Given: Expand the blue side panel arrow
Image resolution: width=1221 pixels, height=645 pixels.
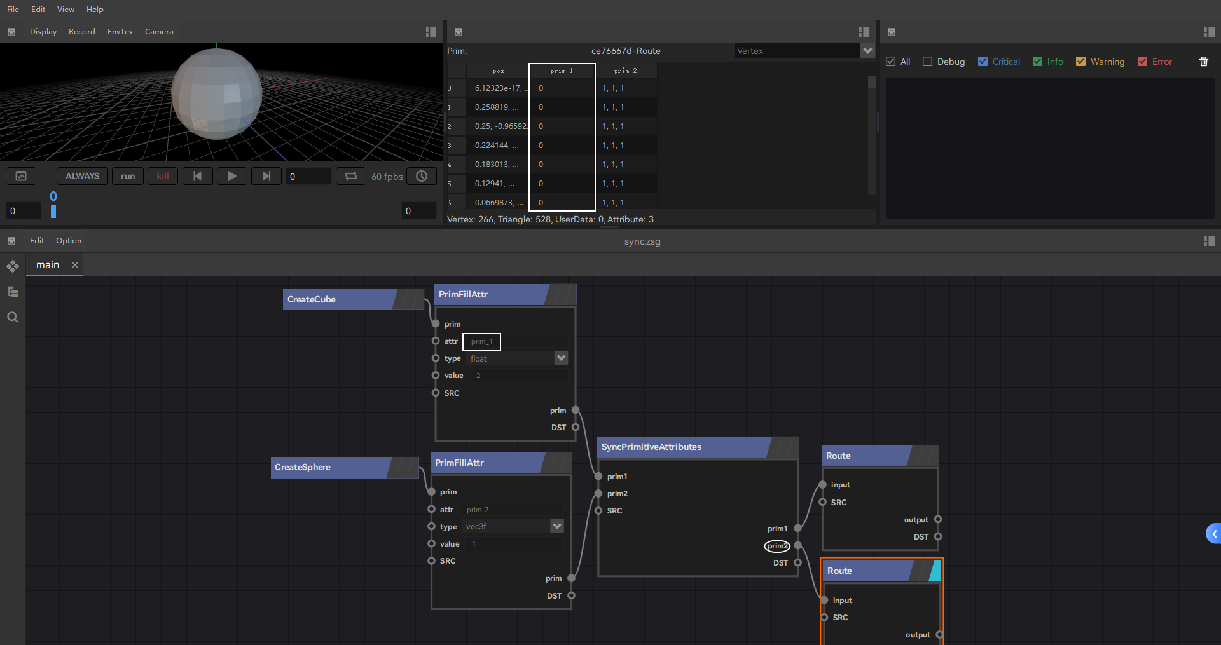Looking at the screenshot, I should (1213, 534).
